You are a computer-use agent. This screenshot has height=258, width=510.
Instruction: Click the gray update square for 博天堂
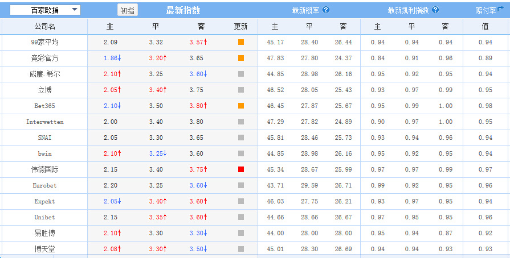coord(241,249)
